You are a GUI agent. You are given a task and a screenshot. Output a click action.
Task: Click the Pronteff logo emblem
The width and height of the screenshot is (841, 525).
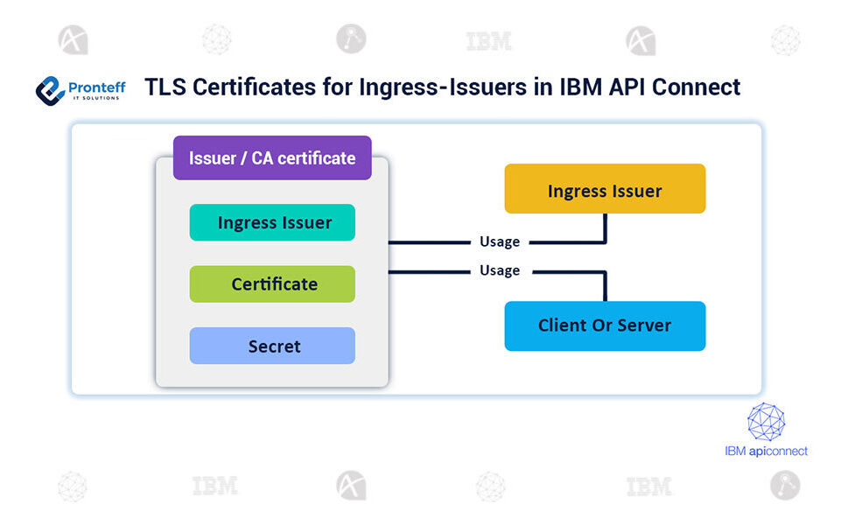tap(51, 90)
